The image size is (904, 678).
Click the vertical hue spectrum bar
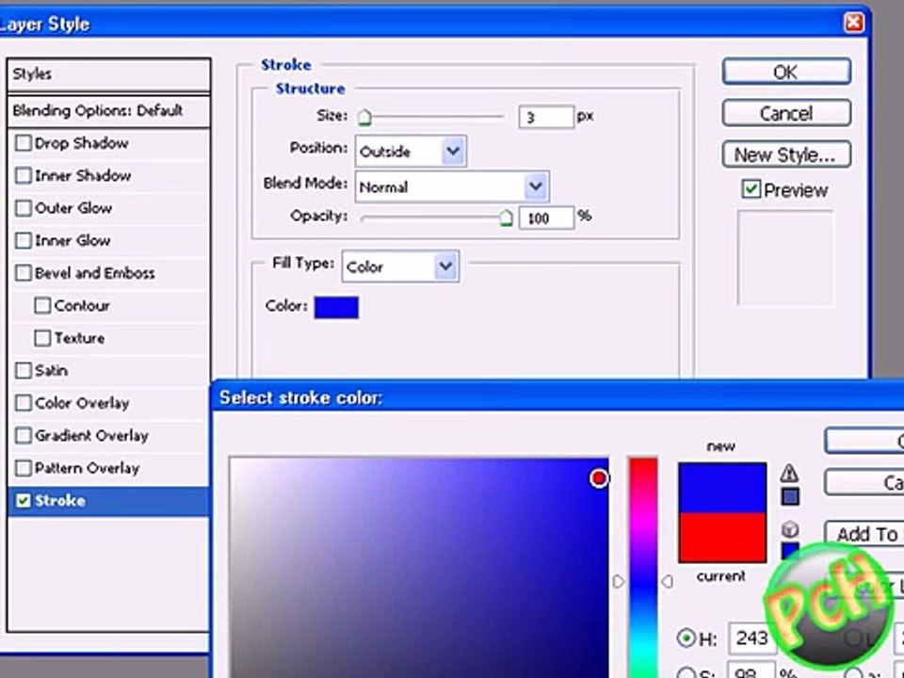643,567
